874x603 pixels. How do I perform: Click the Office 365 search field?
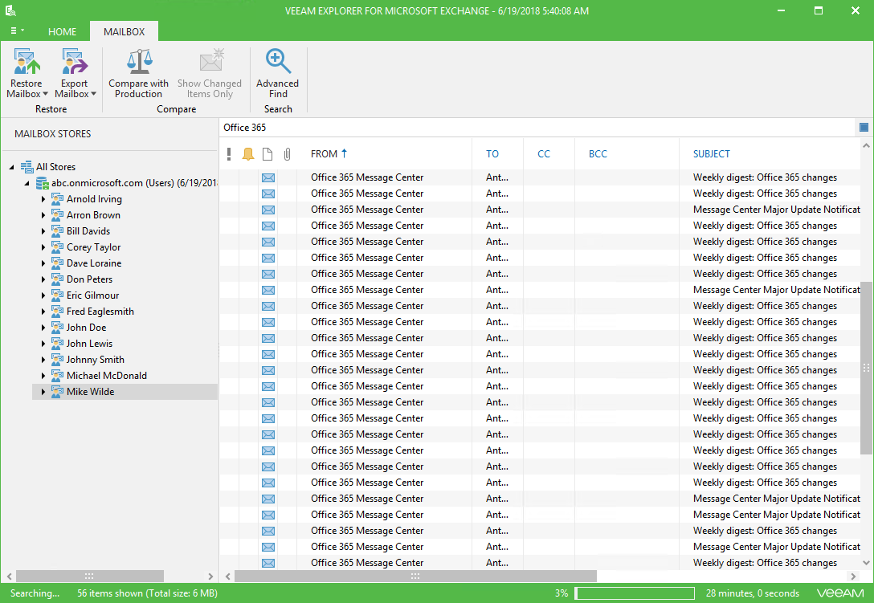click(x=538, y=128)
